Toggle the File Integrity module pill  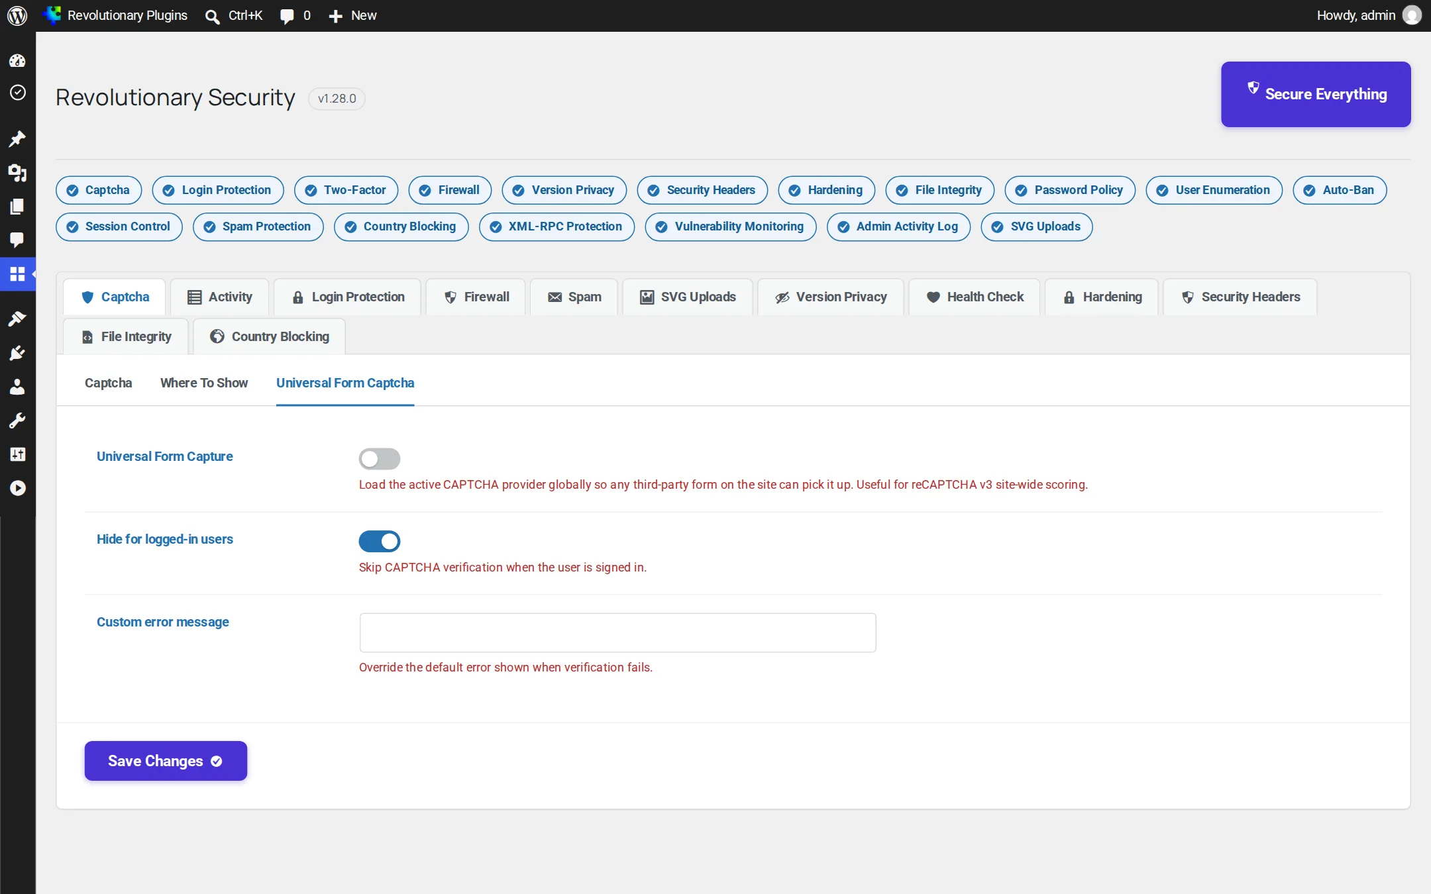point(940,190)
